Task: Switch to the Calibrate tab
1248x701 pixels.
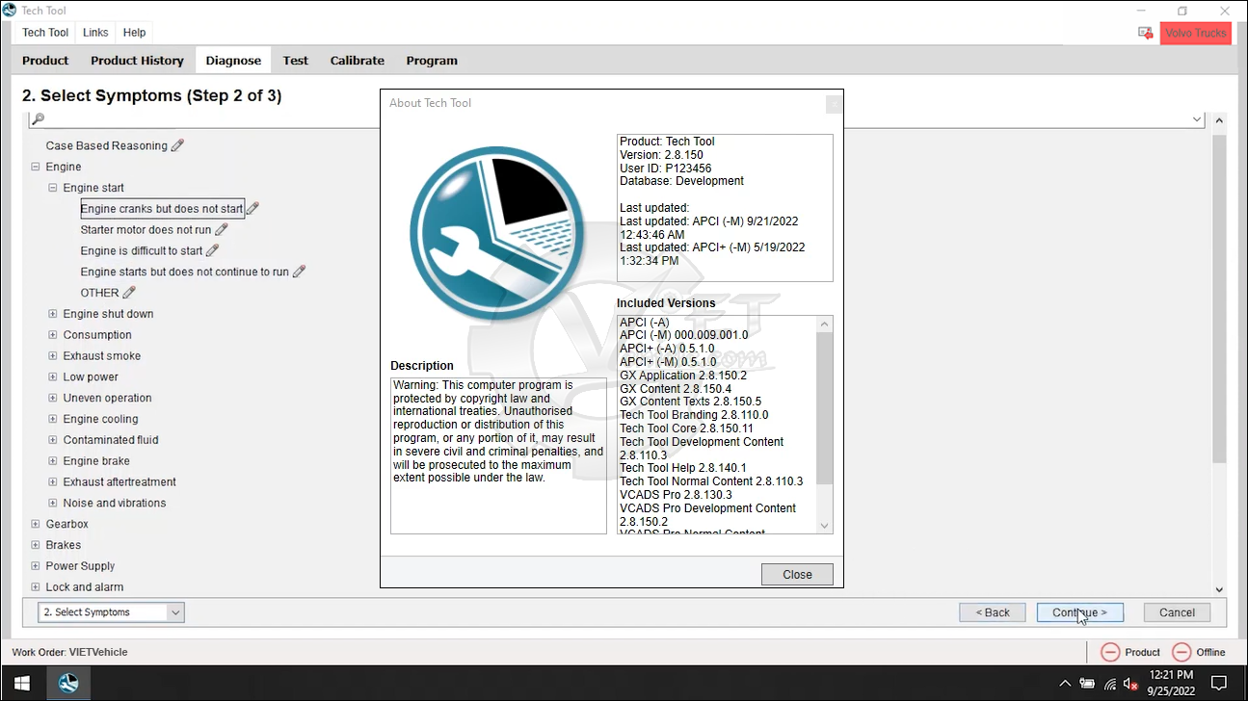Action: pos(357,60)
